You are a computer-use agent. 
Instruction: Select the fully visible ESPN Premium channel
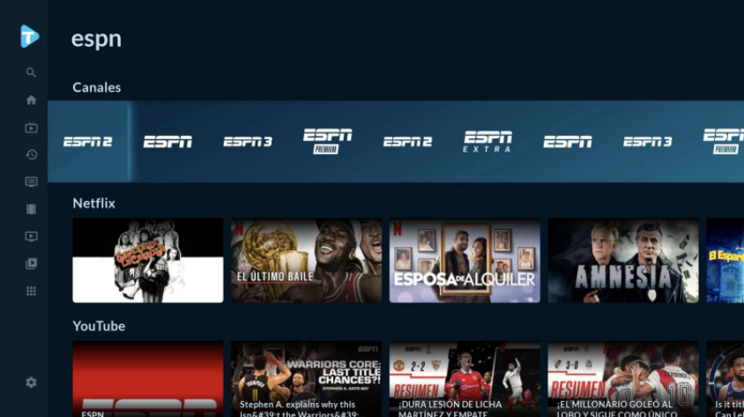click(327, 141)
